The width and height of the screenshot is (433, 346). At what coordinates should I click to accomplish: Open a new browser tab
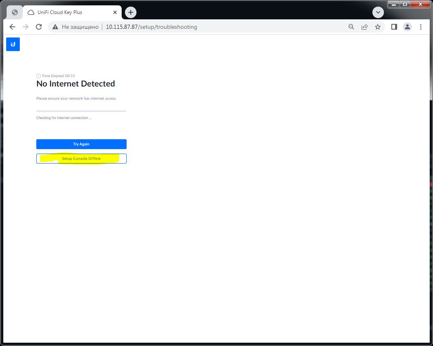coord(131,12)
